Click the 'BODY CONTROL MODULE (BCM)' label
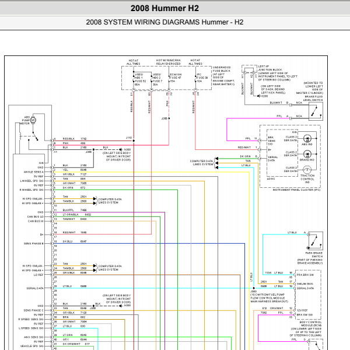Image resolution: width=350 pixels, height=350 pixels. tap(310, 324)
